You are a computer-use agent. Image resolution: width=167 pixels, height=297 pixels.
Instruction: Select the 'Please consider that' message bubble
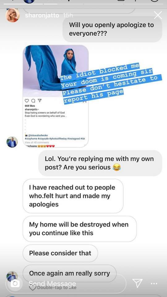(x=60, y=253)
